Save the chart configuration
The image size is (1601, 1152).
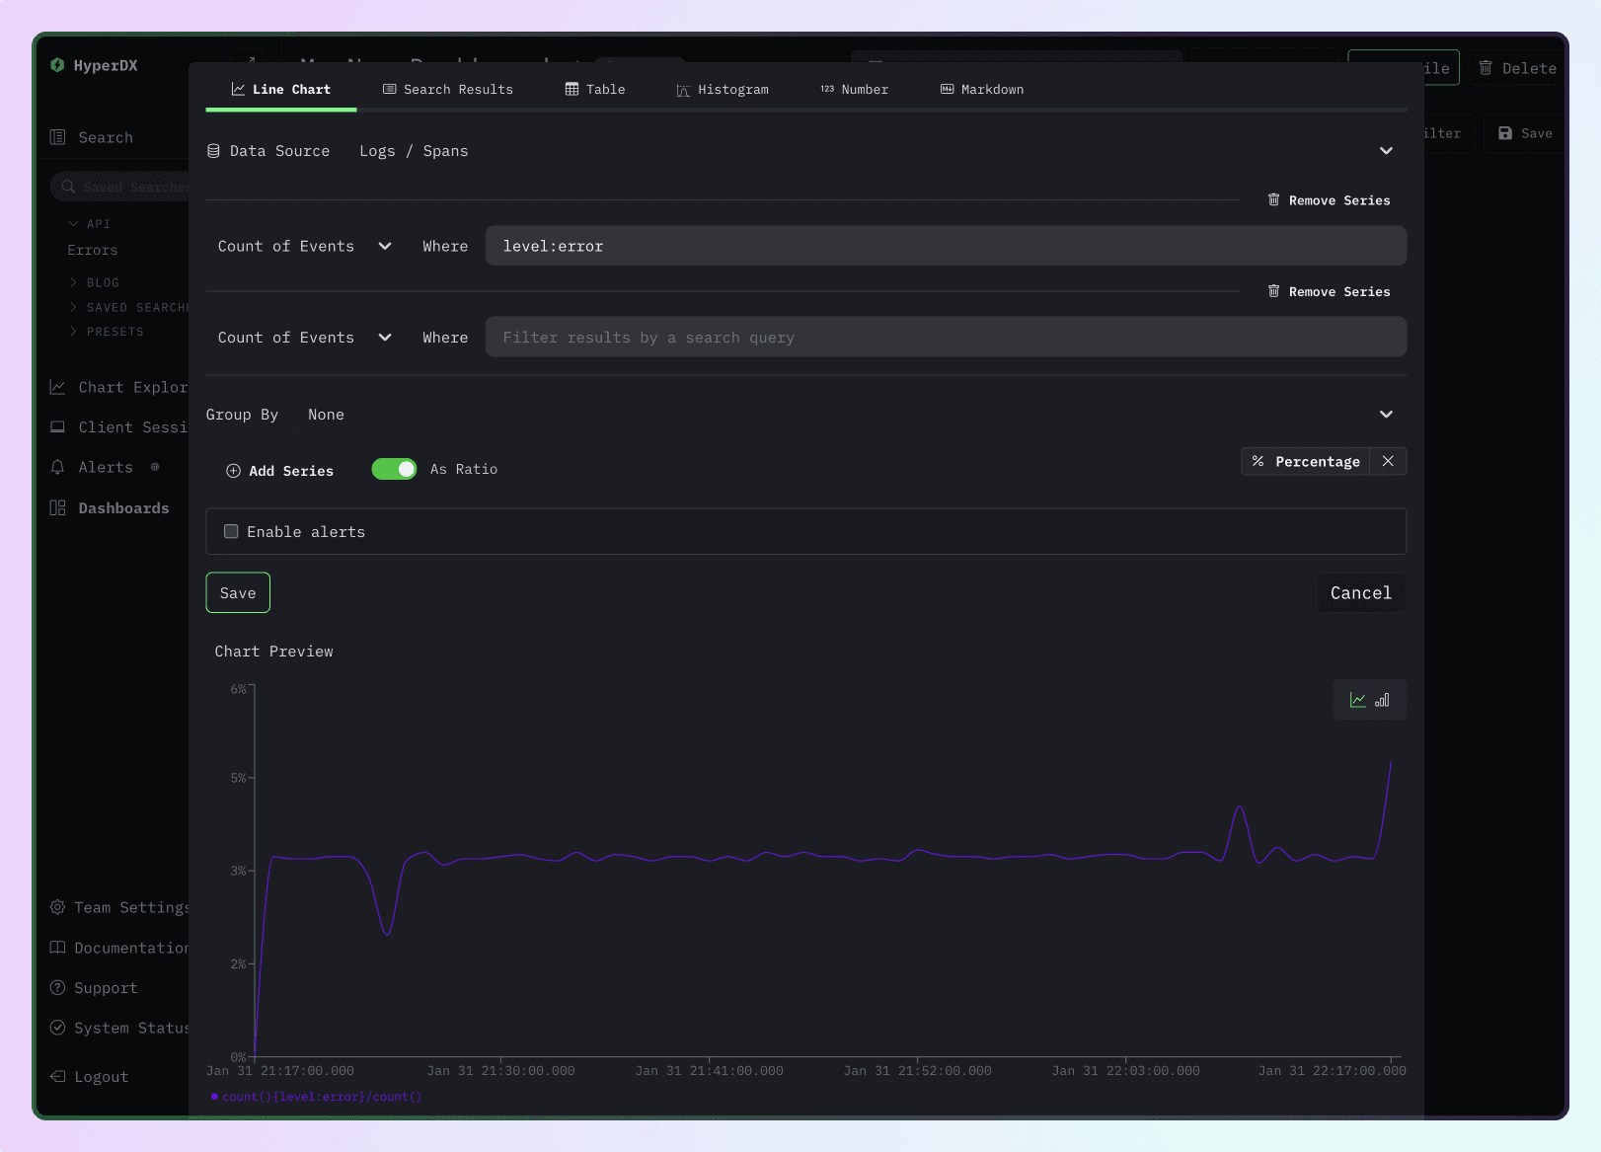click(x=237, y=592)
